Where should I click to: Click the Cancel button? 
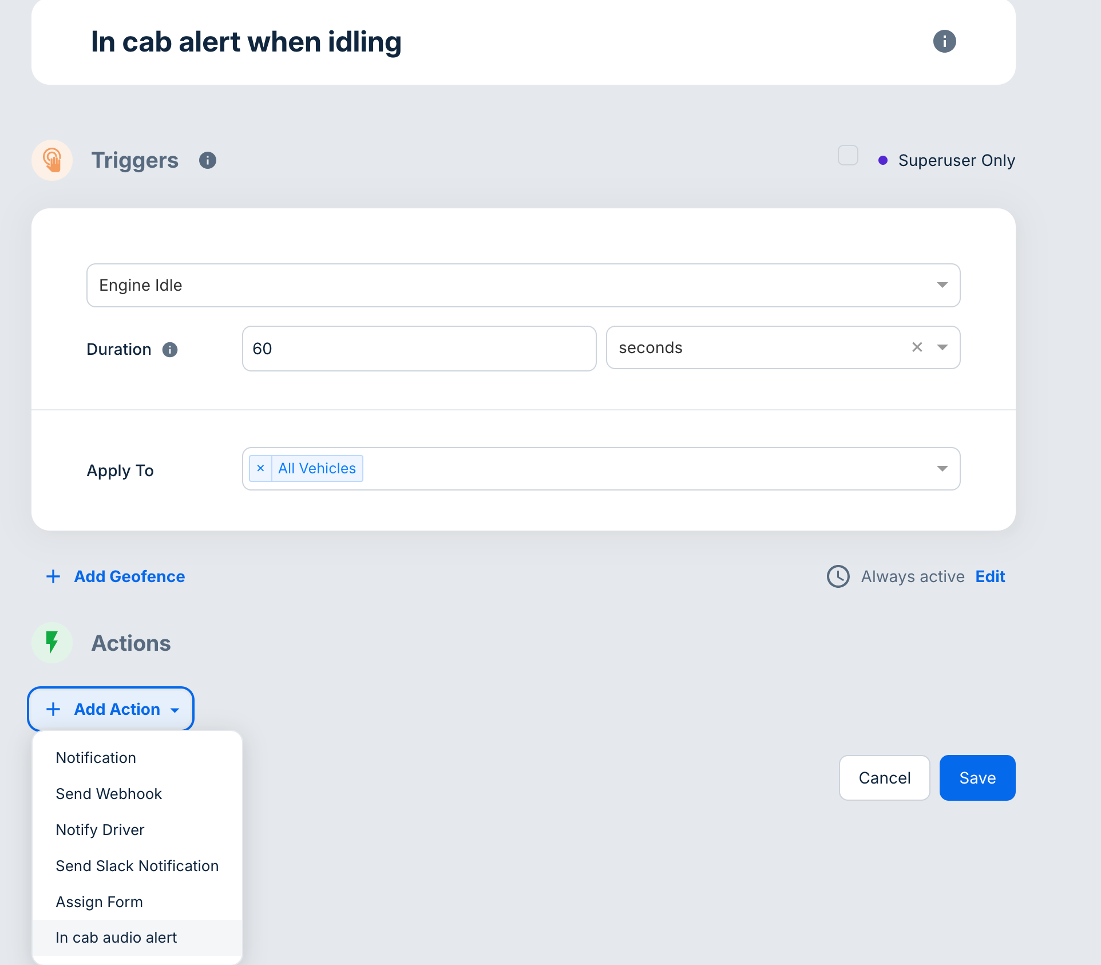[x=884, y=778]
